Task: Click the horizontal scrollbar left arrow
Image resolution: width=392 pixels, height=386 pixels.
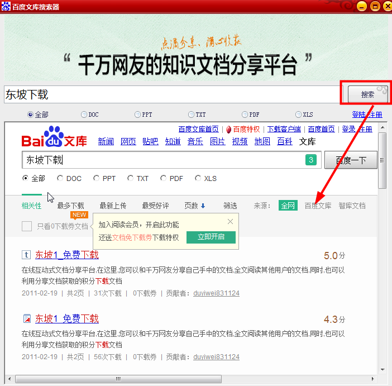Action: [9, 379]
